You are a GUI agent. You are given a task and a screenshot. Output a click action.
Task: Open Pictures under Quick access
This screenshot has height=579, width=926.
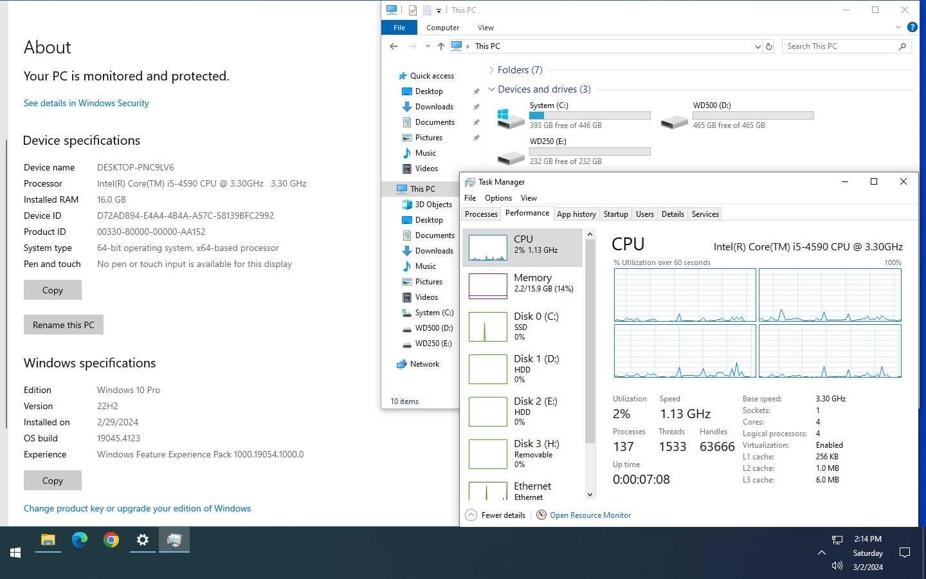428,138
